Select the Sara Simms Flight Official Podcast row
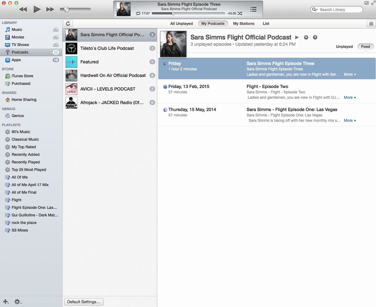376x307 pixels. pos(110,35)
